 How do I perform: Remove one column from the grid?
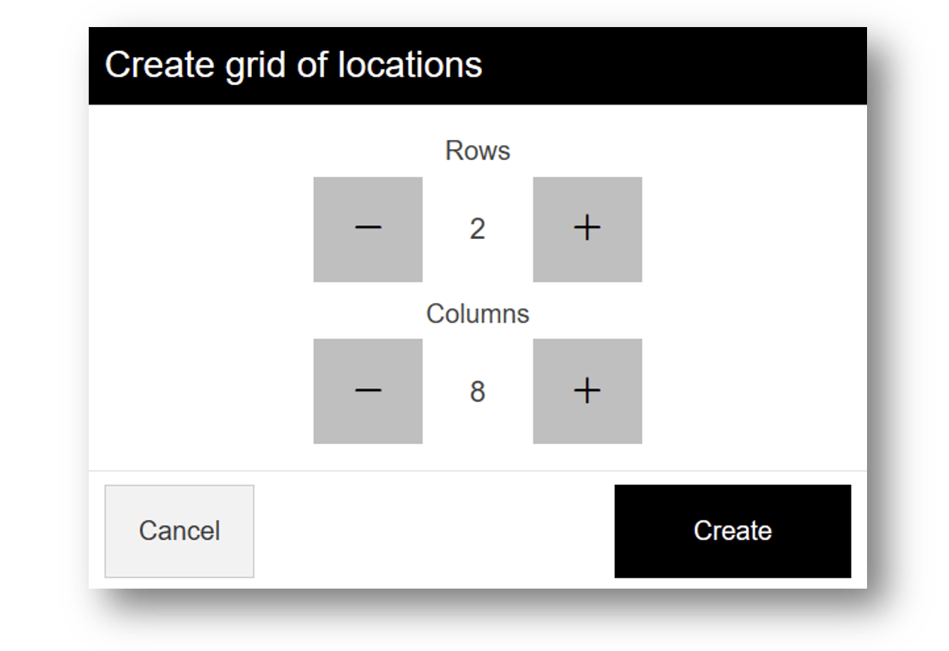[368, 391]
